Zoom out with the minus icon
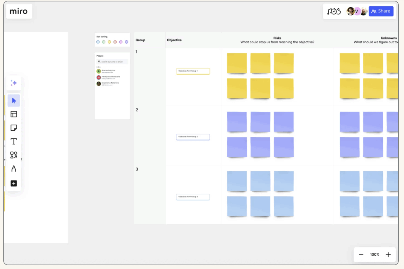The width and height of the screenshot is (404, 269). (x=361, y=255)
